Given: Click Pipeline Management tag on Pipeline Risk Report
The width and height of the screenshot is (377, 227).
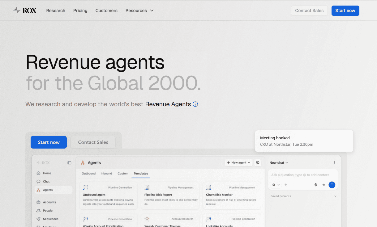Looking at the screenshot, I should coord(181,187).
